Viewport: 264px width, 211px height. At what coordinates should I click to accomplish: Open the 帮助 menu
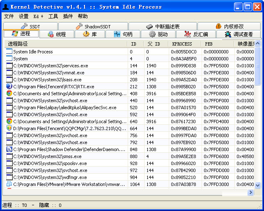pos(83,16)
